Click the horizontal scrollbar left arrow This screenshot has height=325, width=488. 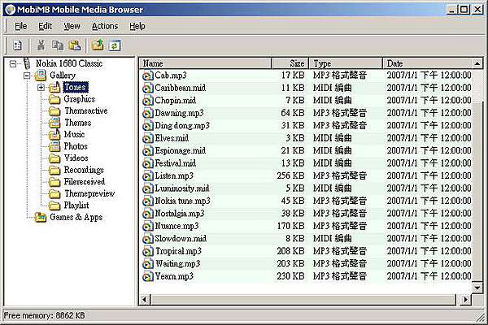145,300
